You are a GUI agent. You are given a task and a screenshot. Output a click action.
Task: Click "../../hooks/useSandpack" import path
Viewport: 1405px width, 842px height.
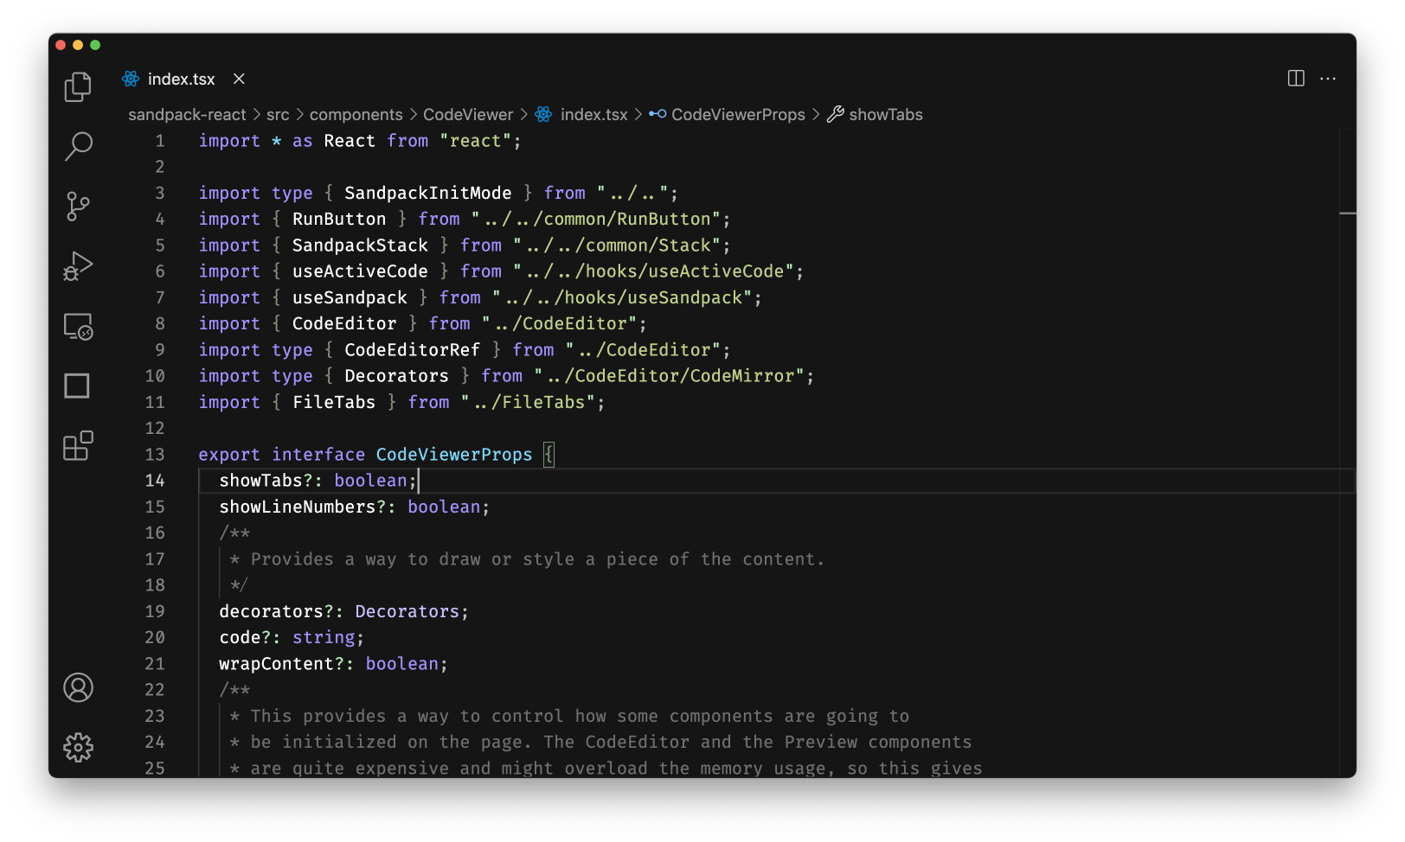pos(622,297)
